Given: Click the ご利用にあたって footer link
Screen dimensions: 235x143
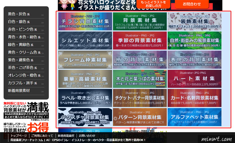Looking at the screenshot, I should [x=42, y=136].
